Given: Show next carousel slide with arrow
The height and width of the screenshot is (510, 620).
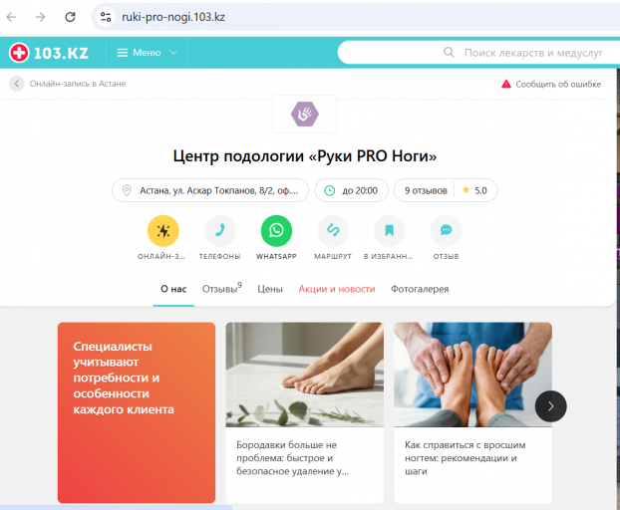Looking at the screenshot, I should 550,406.
